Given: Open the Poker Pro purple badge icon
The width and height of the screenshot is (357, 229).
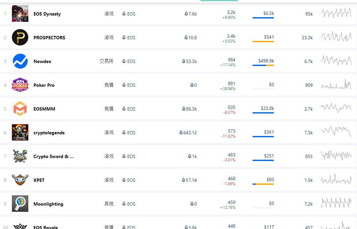Looking at the screenshot, I should 20,85.
